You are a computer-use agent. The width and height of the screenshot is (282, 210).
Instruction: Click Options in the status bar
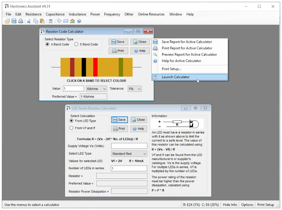(247, 205)
